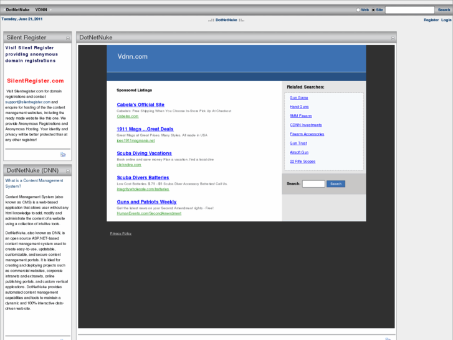Open integritywholesale.com/batteries URL
This screenshot has height=340, width=453.
click(143, 189)
